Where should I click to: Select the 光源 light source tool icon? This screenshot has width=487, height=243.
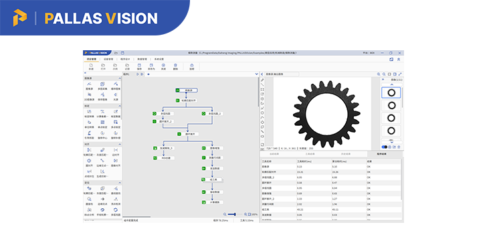click(115, 94)
